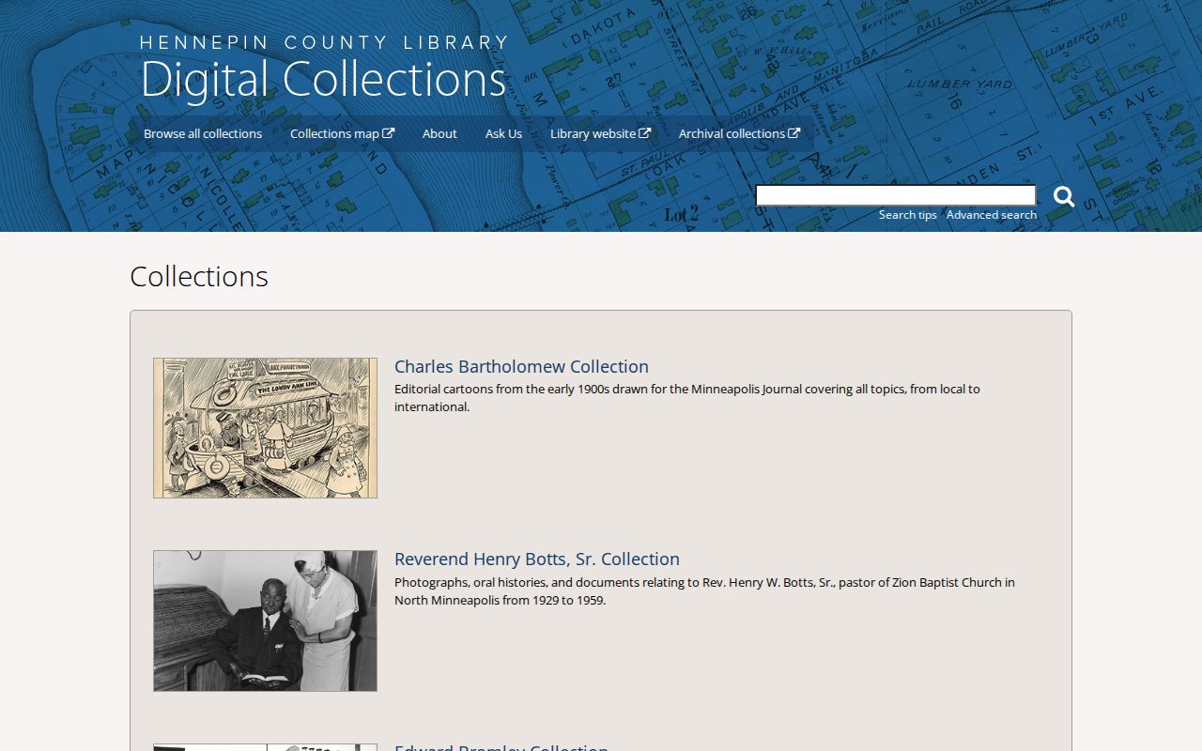This screenshot has width=1202, height=751.
Task: Open the Collections map menu link
Action: pos(342,133)
